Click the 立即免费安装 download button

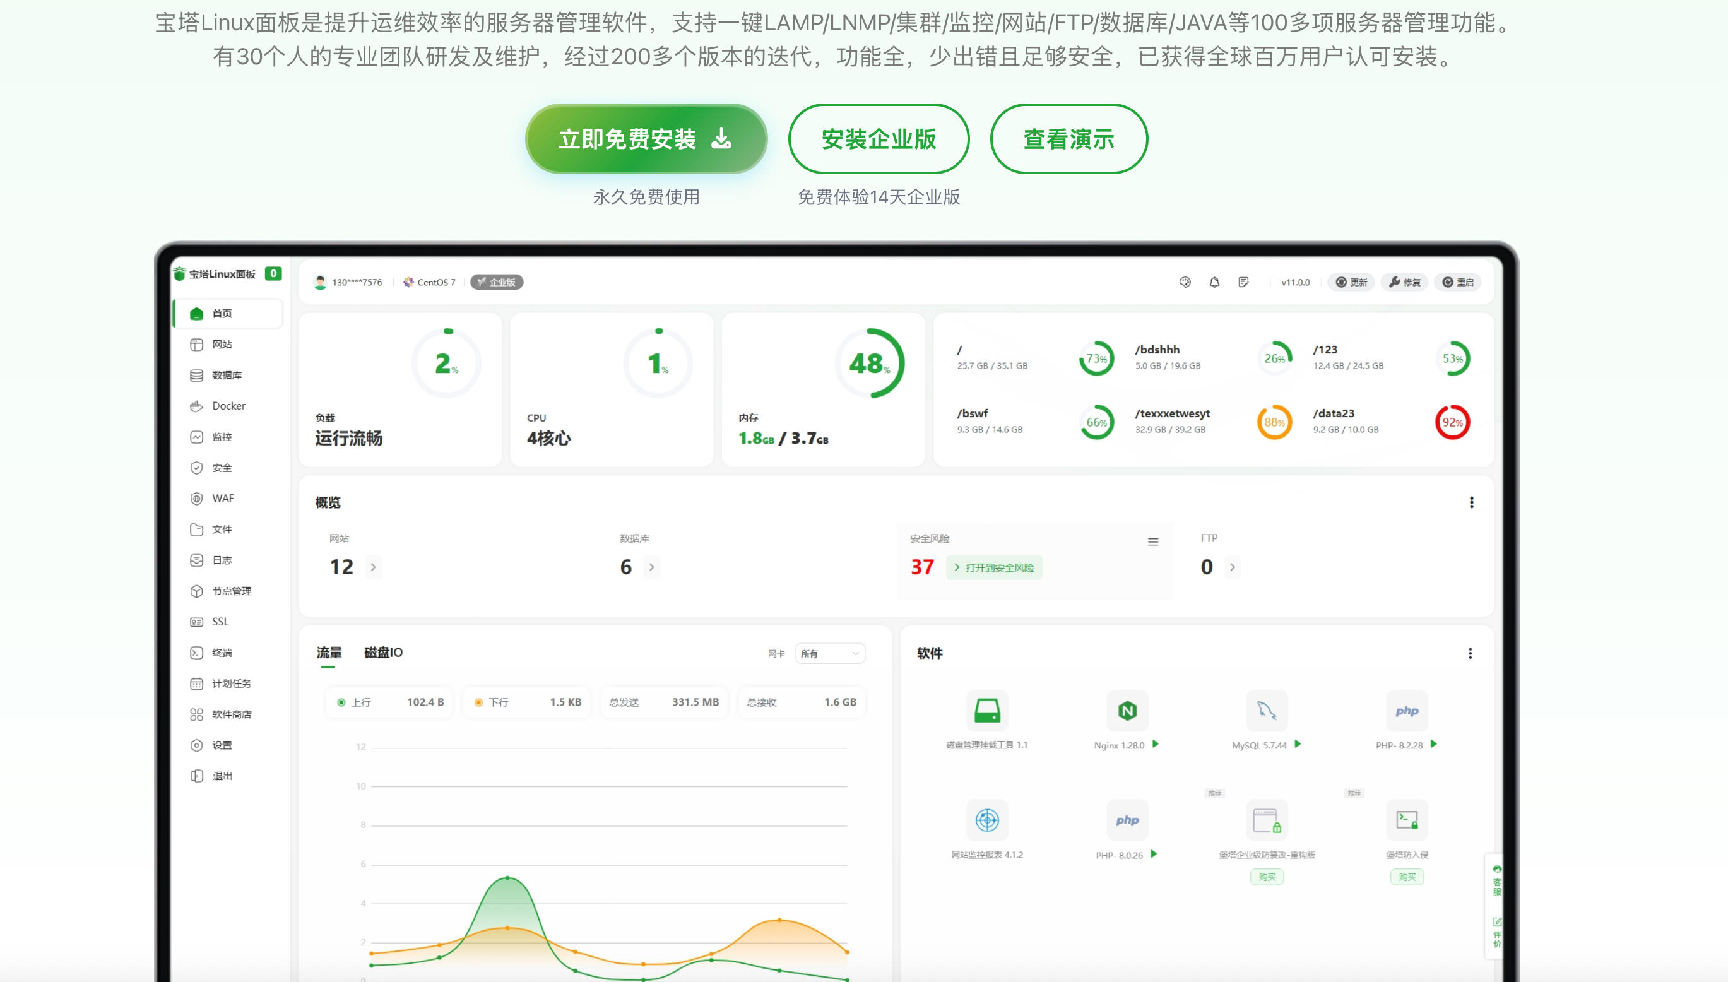pyautogui.click(x=646, y=139)
